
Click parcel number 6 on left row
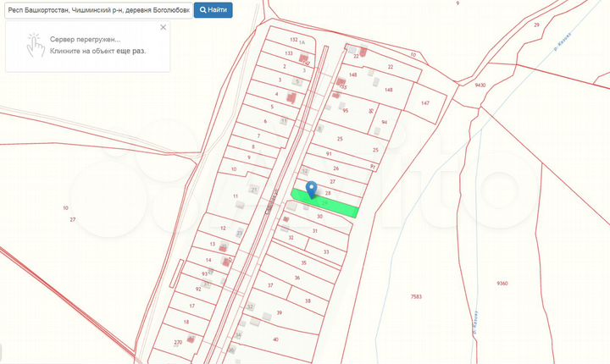[265, 121]
